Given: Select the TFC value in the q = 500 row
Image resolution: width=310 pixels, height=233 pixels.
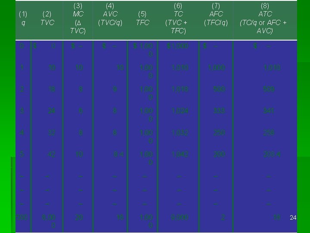Looking at the screenshot, I should (x=146, y=221).
